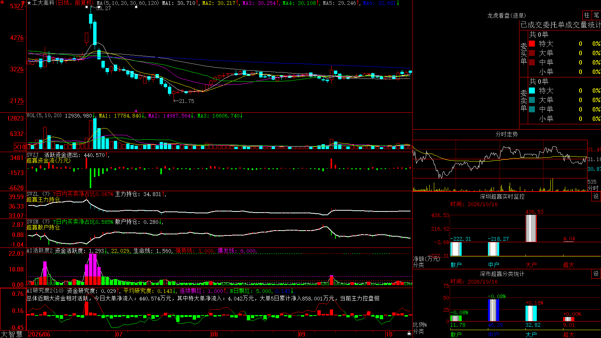Image resolution: width=601 pixels, height=338 pixels.
Task: Click the 工大高科 stock name in the chart header
Action: [x=43, y=3]
